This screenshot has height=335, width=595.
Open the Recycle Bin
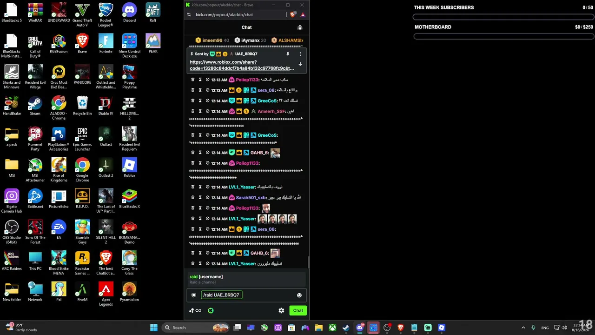pyautogui.click(x=82, y=106)
